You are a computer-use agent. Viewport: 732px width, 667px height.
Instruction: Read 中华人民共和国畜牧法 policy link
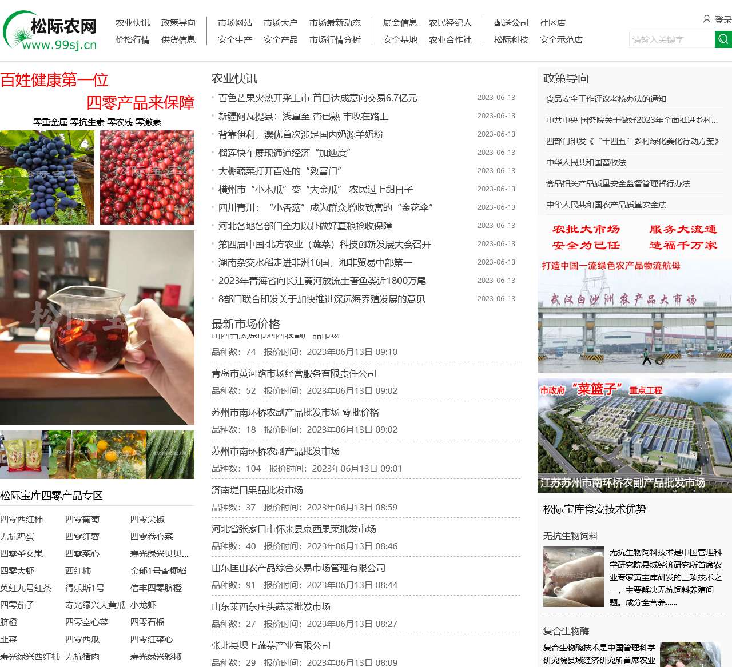(x=586, y=162)
